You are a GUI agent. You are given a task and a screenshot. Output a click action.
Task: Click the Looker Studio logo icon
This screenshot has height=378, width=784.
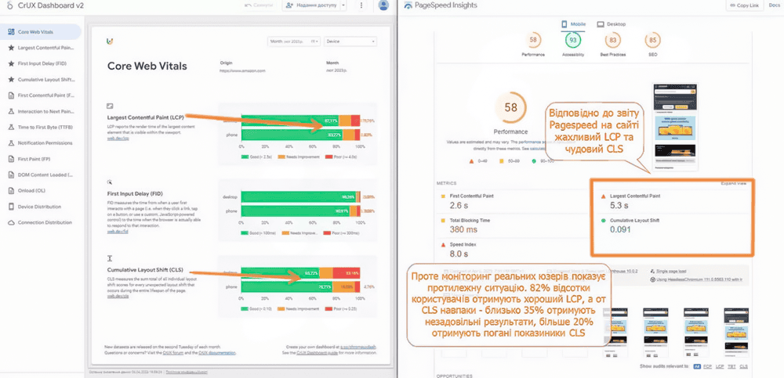click(10, 5)
